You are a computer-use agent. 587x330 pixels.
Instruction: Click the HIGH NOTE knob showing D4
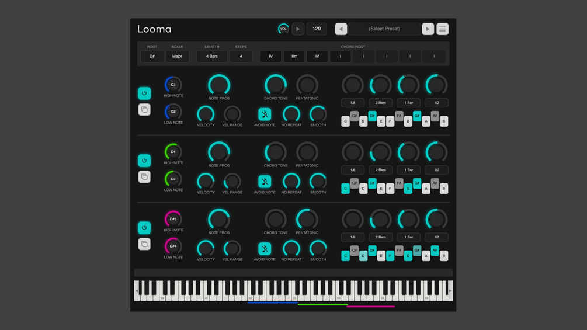click(x=173, y=152)
